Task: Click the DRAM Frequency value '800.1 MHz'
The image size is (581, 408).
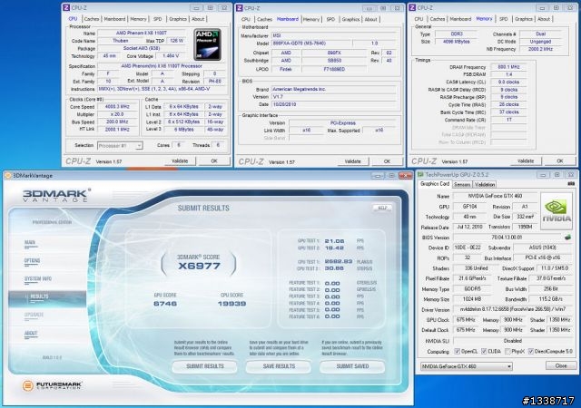Action: click(508, 67)
